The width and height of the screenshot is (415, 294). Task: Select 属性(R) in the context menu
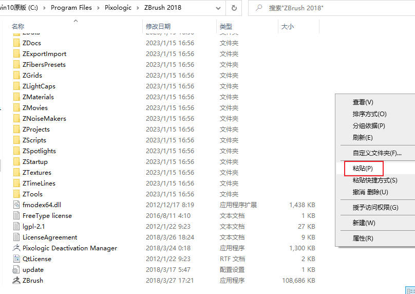tap(375, 238)
